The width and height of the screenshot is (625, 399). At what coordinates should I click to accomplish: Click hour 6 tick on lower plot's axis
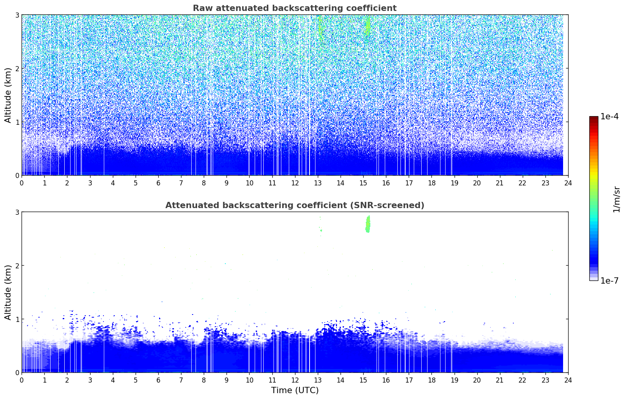point(158,380)
